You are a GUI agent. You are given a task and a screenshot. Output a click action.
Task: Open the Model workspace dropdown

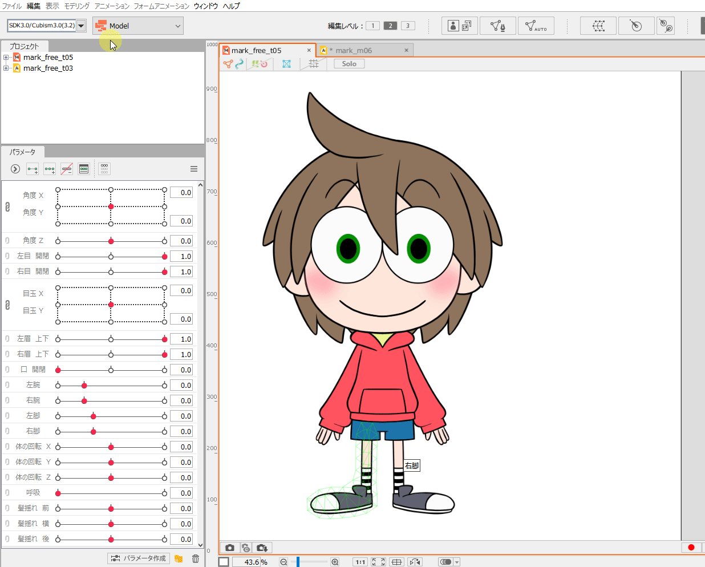(x=138, y=26)
